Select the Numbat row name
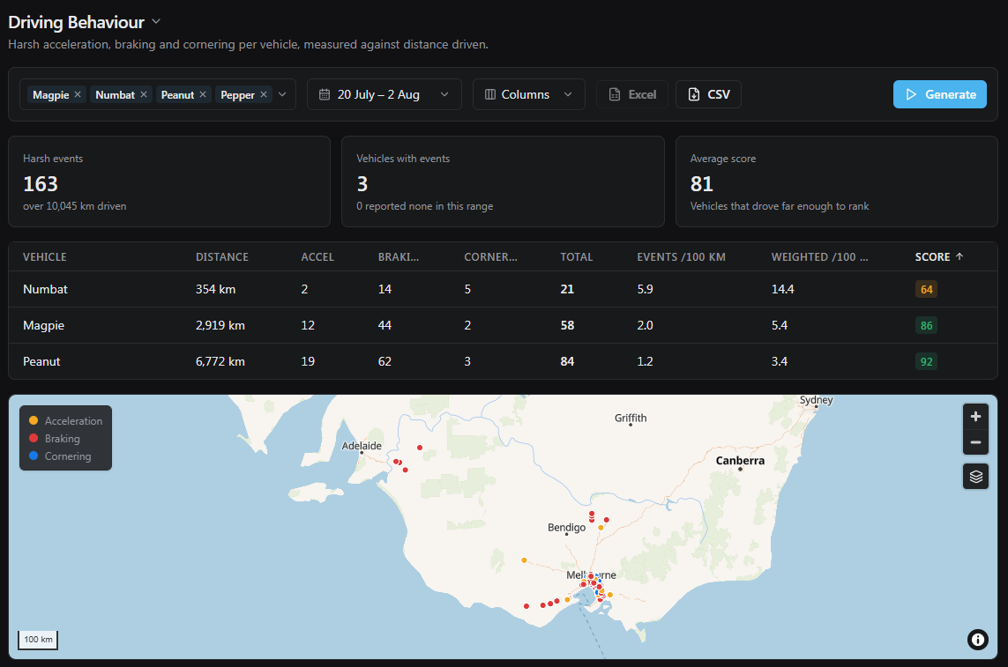The height and width of the screenshot is (667, 1008). (45, 289)
